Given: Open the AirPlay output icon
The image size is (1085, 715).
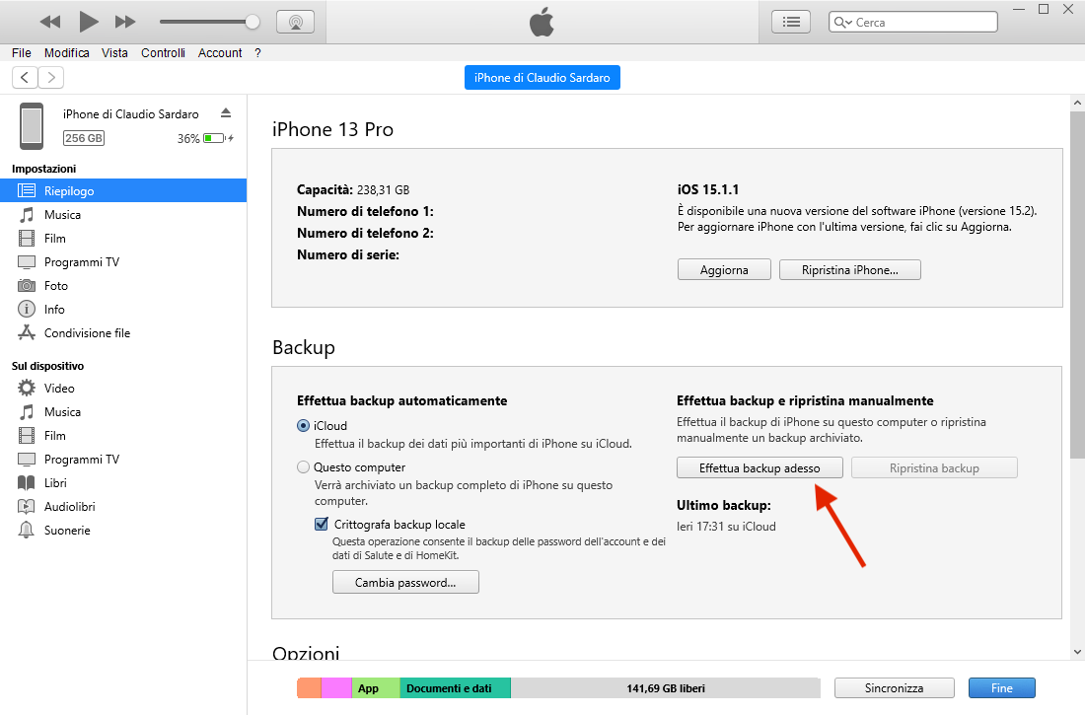Looking at the screenshot, I should tap(295, 22).
